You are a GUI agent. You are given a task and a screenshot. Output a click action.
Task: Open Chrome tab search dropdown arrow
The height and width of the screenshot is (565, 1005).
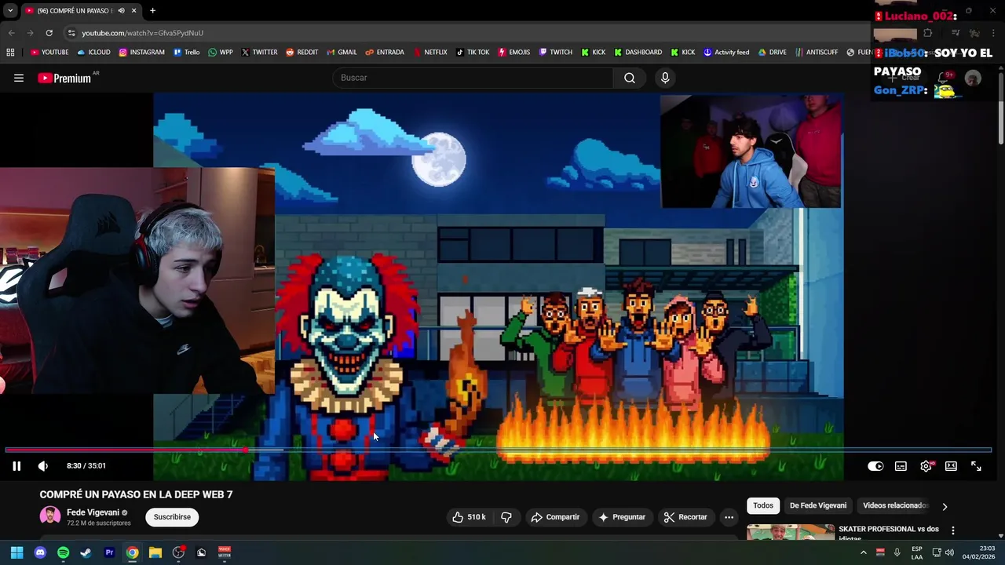coord(10,10)
